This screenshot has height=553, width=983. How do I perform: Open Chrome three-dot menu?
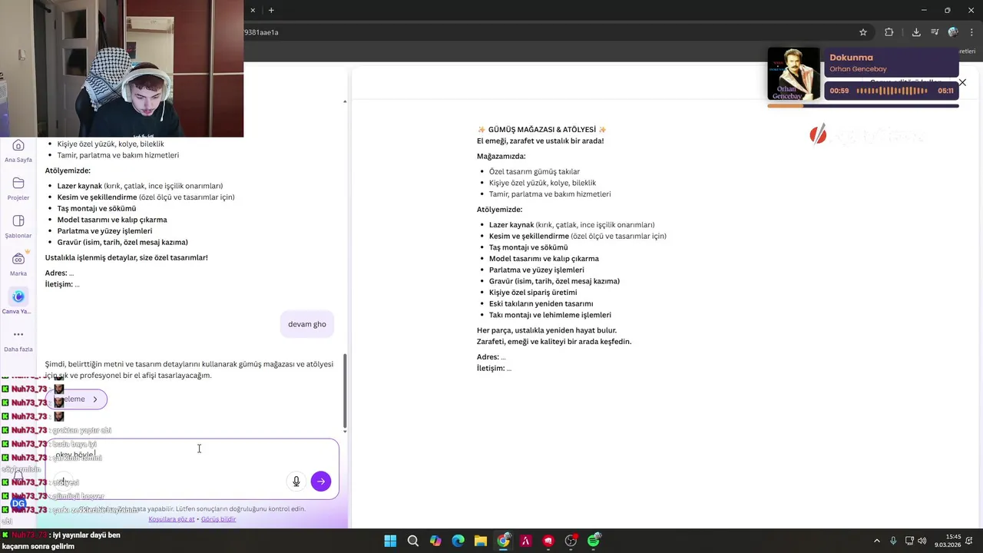[x=971, y=32]
